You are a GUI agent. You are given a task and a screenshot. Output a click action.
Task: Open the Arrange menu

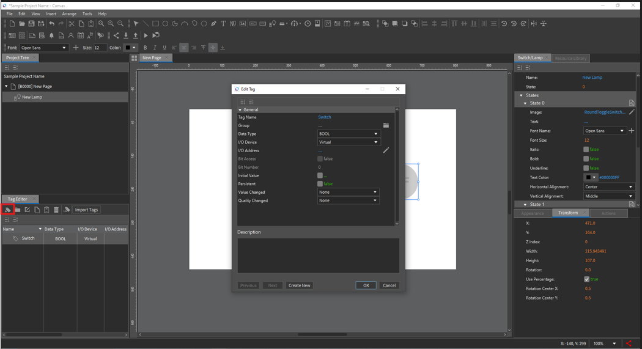tap(69, 13)
